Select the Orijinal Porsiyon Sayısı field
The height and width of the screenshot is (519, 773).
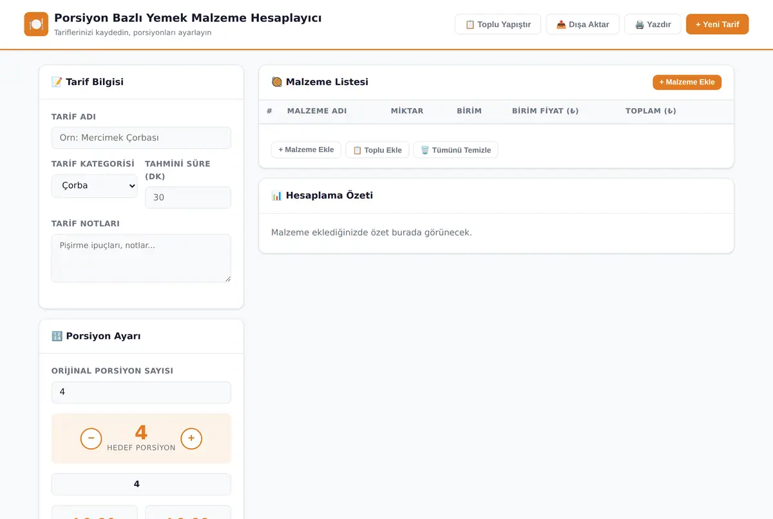coord(141,392)
